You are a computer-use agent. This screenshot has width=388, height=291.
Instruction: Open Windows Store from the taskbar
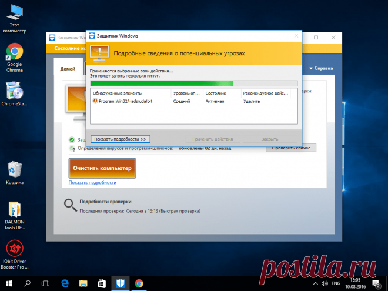pos(102,283)
